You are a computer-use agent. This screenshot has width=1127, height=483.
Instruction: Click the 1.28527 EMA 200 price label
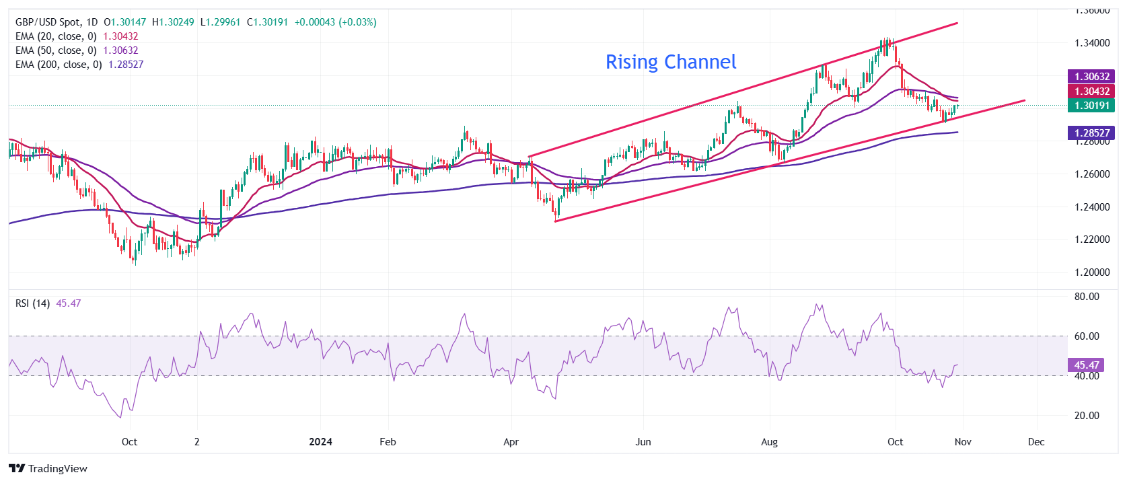(1091, 133)
